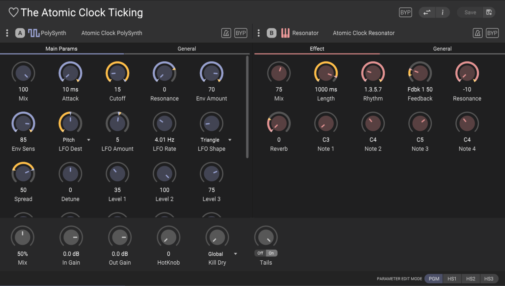This screenshot has width=505, height=286.
Task: Bypass the PolySynth effect slot
Action: click(241, 33)
